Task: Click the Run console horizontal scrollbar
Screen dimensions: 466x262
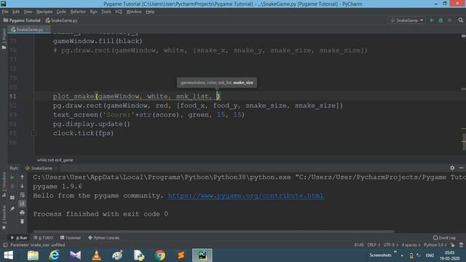Action: [214, 231]
